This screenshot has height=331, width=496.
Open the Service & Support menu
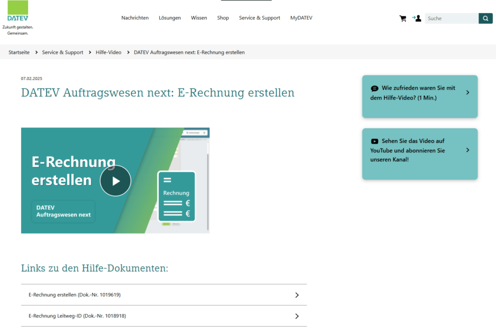[x=260, y=18]
